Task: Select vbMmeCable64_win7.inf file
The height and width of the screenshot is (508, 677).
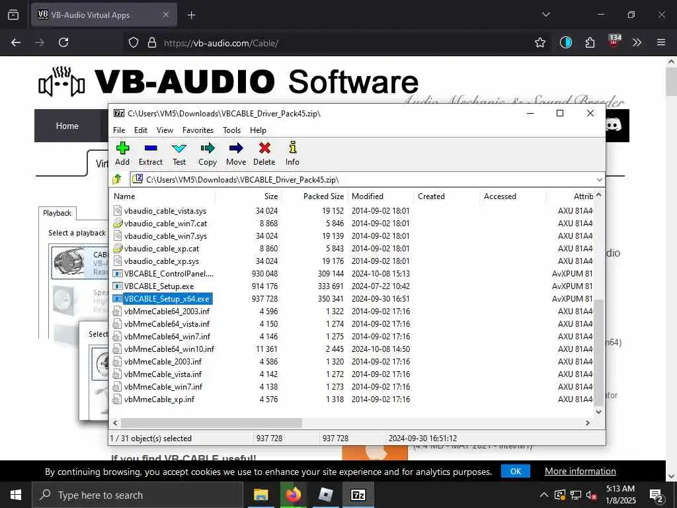Action: pyautogui.click(x=167, y=336)
